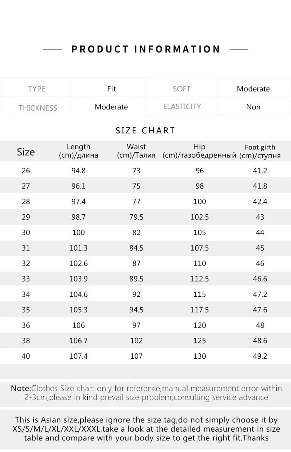The image size is (291, 452).
Task: Select the 49.2 foot girth value
Action: 260,356
